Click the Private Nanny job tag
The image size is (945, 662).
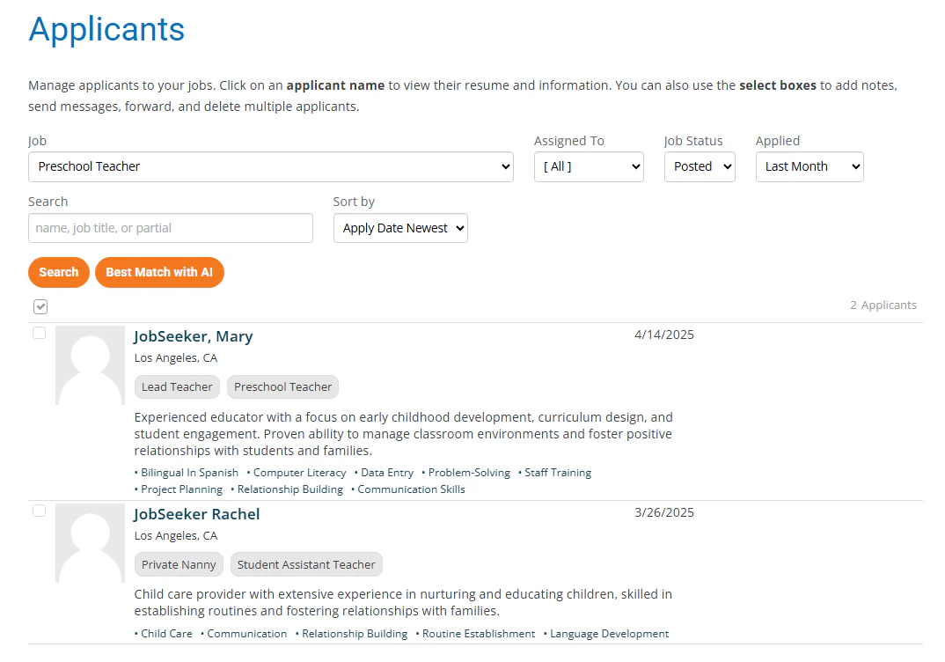pos(179,564)
